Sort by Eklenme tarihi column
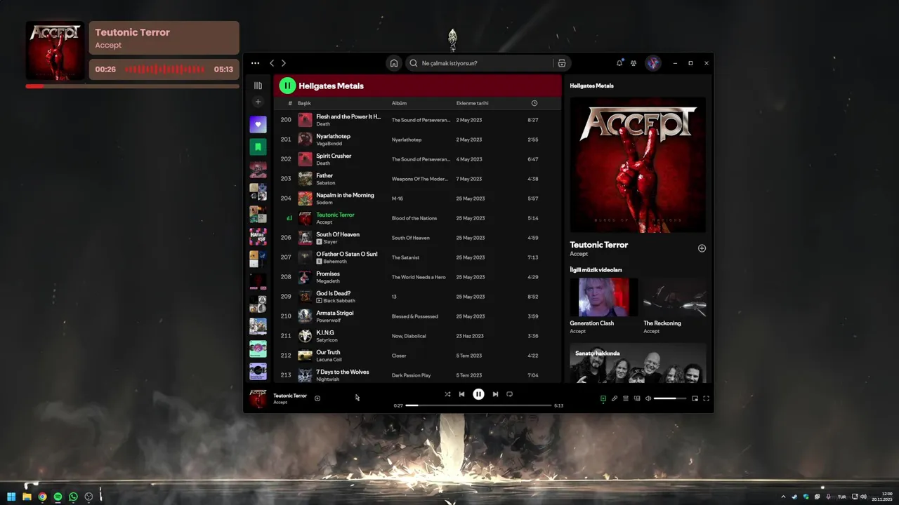Viewport: 899px width, 505px height. pyautogui.click(x=472, y=103)
